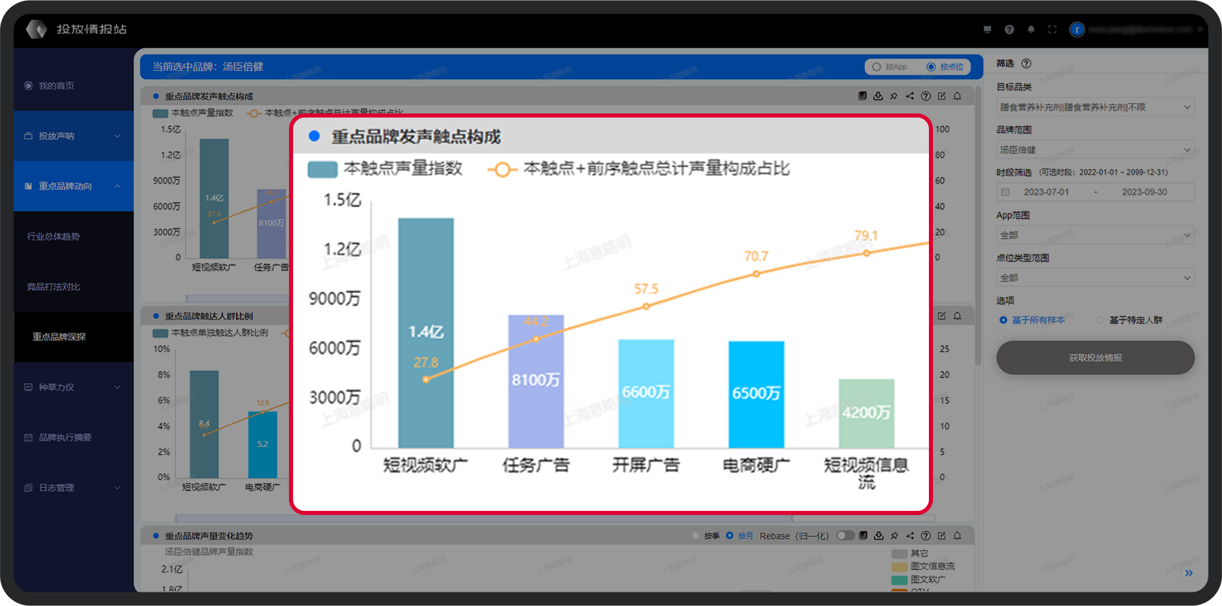Click alert bell in 发声触点构成 panel
Image resolution: width=1222 pixels, height=606 pixels.
point(957,96)
